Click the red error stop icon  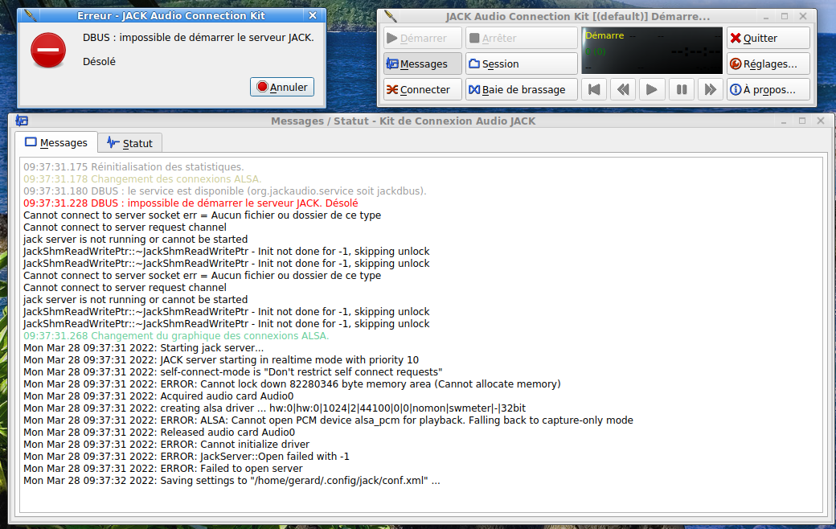[x=48, y=51]
